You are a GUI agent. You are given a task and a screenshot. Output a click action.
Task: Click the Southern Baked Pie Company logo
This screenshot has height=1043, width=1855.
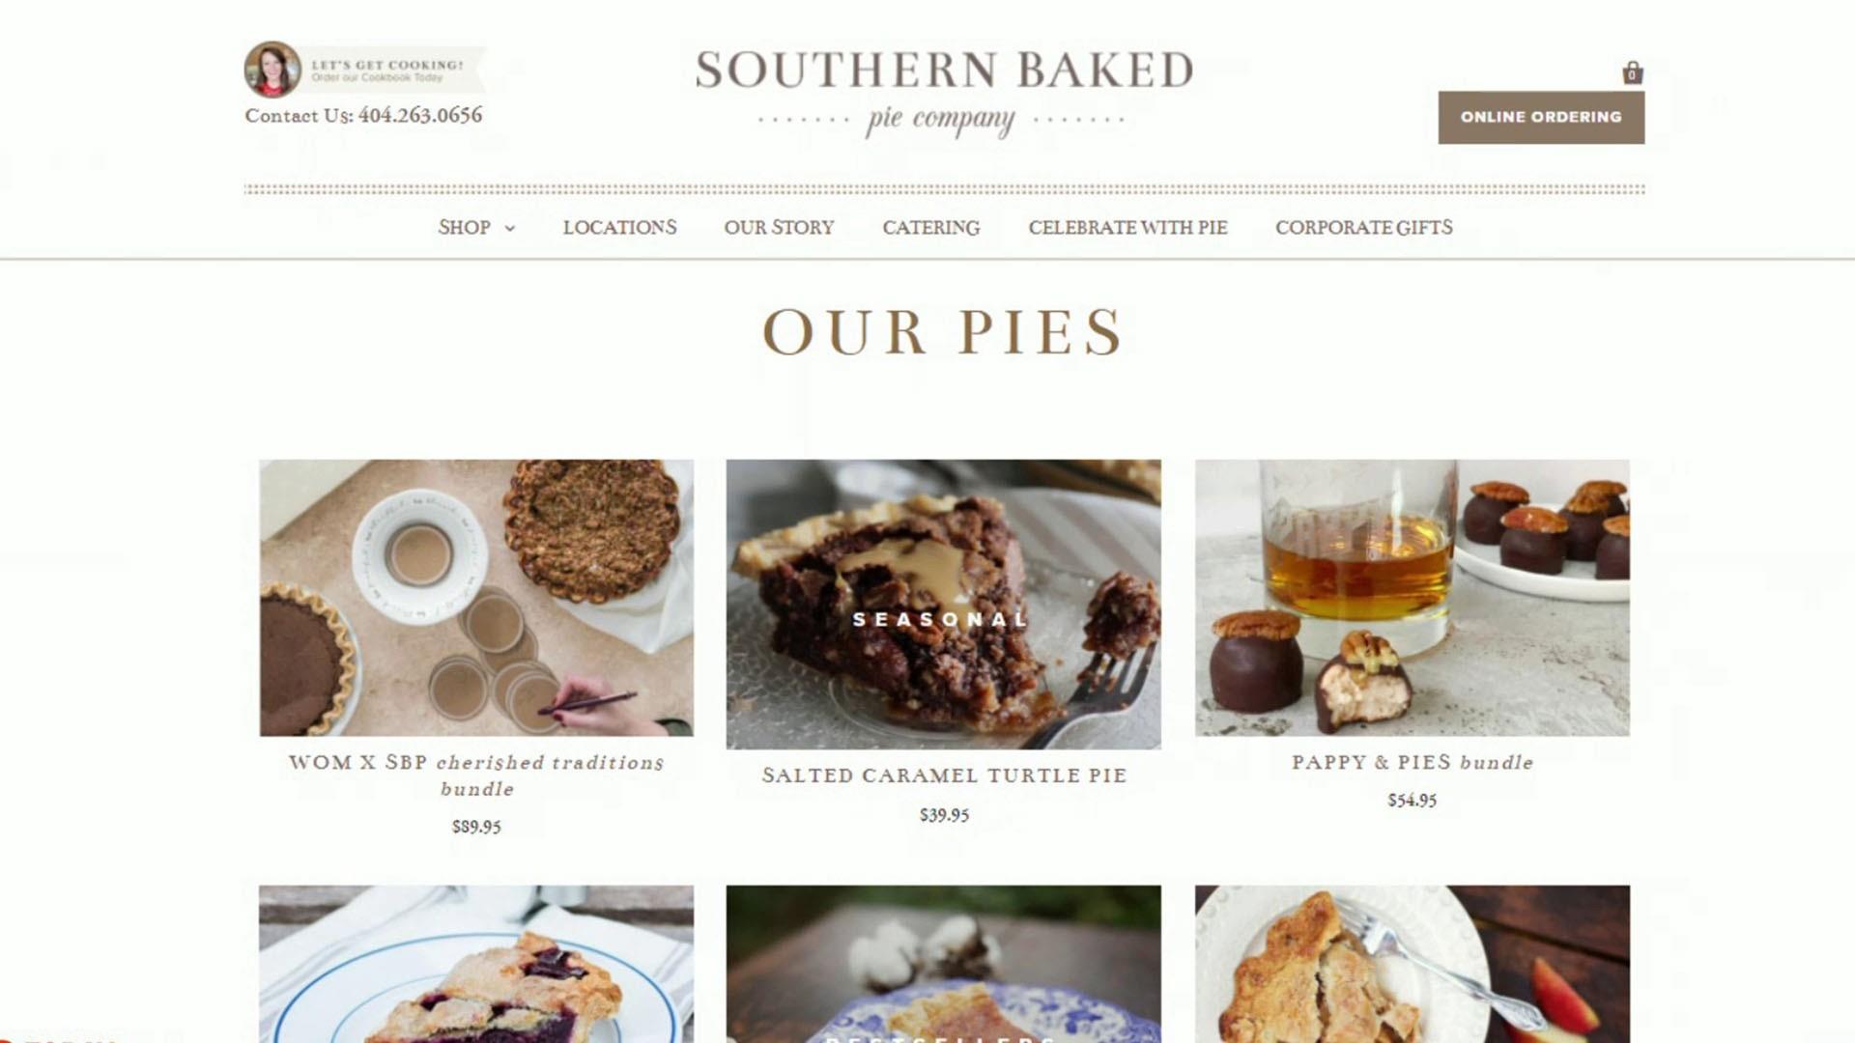[x=944, y=94]
